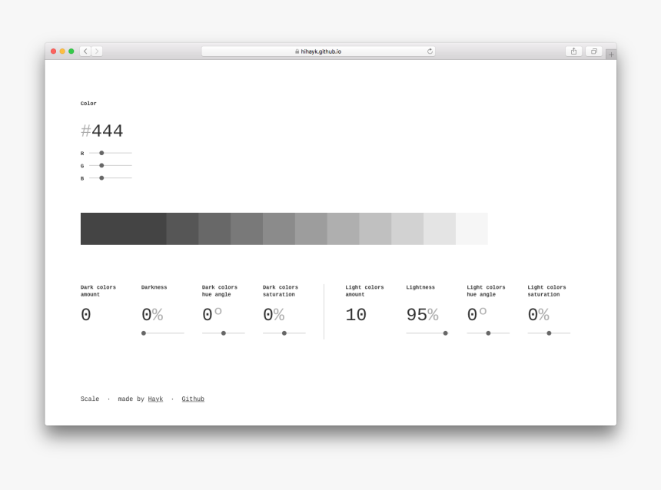The height and width of the screenshot is (490, 661).
Task: Move the Light colors hue angle slider
Action: 488,333
